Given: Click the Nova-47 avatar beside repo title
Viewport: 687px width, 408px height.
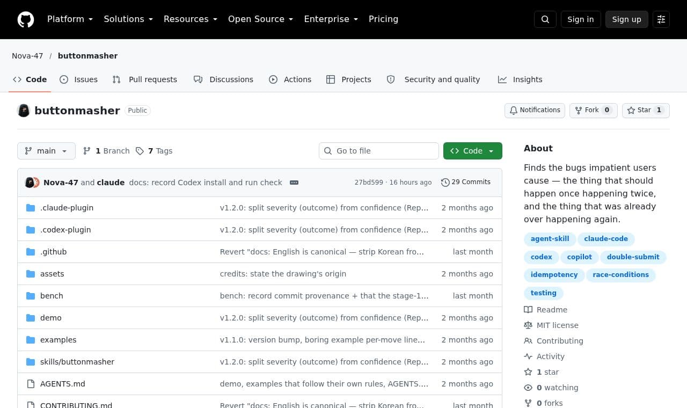Looking at the screenshot, I should (24, 111).
